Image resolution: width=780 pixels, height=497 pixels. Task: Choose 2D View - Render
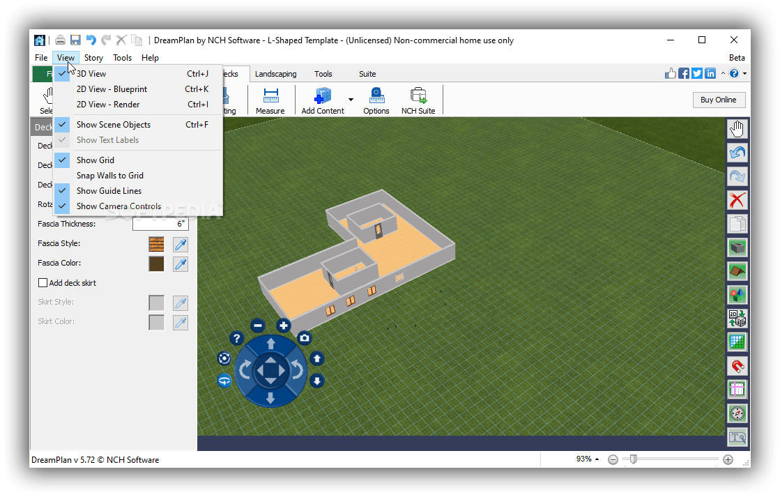click(x=138, y=105)
